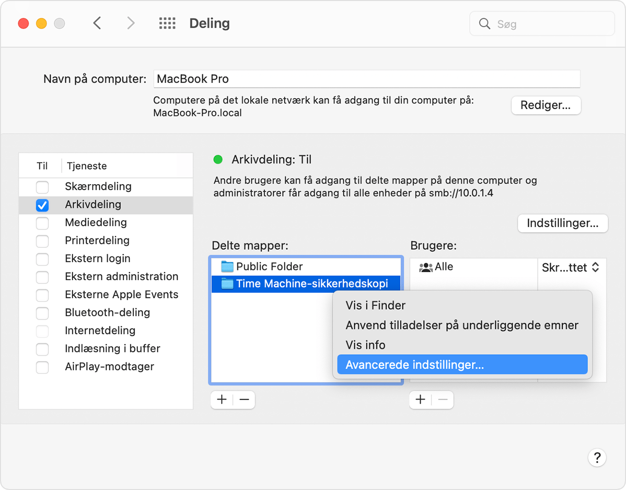Select "Vis i Finder" from the context menu
The height and width of the screenshot is (490, 626).
375,305
